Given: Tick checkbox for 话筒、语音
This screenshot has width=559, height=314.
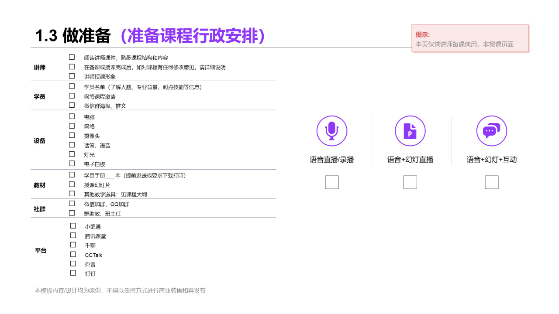Looking at the screenshot, I should (x=72, y=145).
